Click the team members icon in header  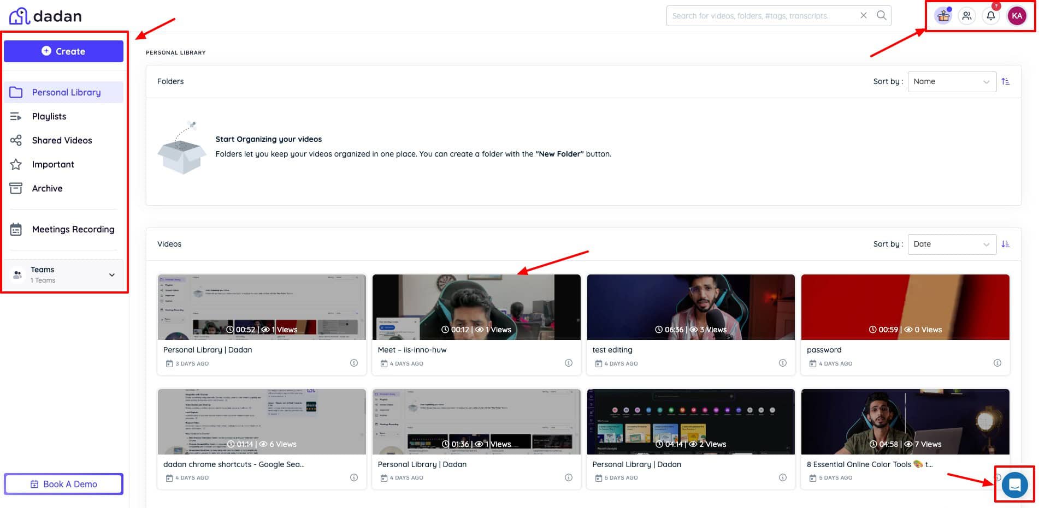click(967, 16)
